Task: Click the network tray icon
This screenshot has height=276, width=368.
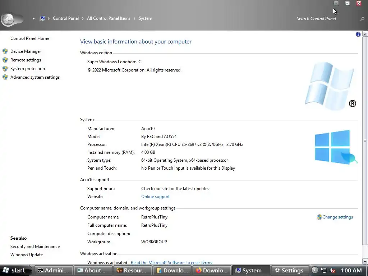Action: click(x=324, y=270)
